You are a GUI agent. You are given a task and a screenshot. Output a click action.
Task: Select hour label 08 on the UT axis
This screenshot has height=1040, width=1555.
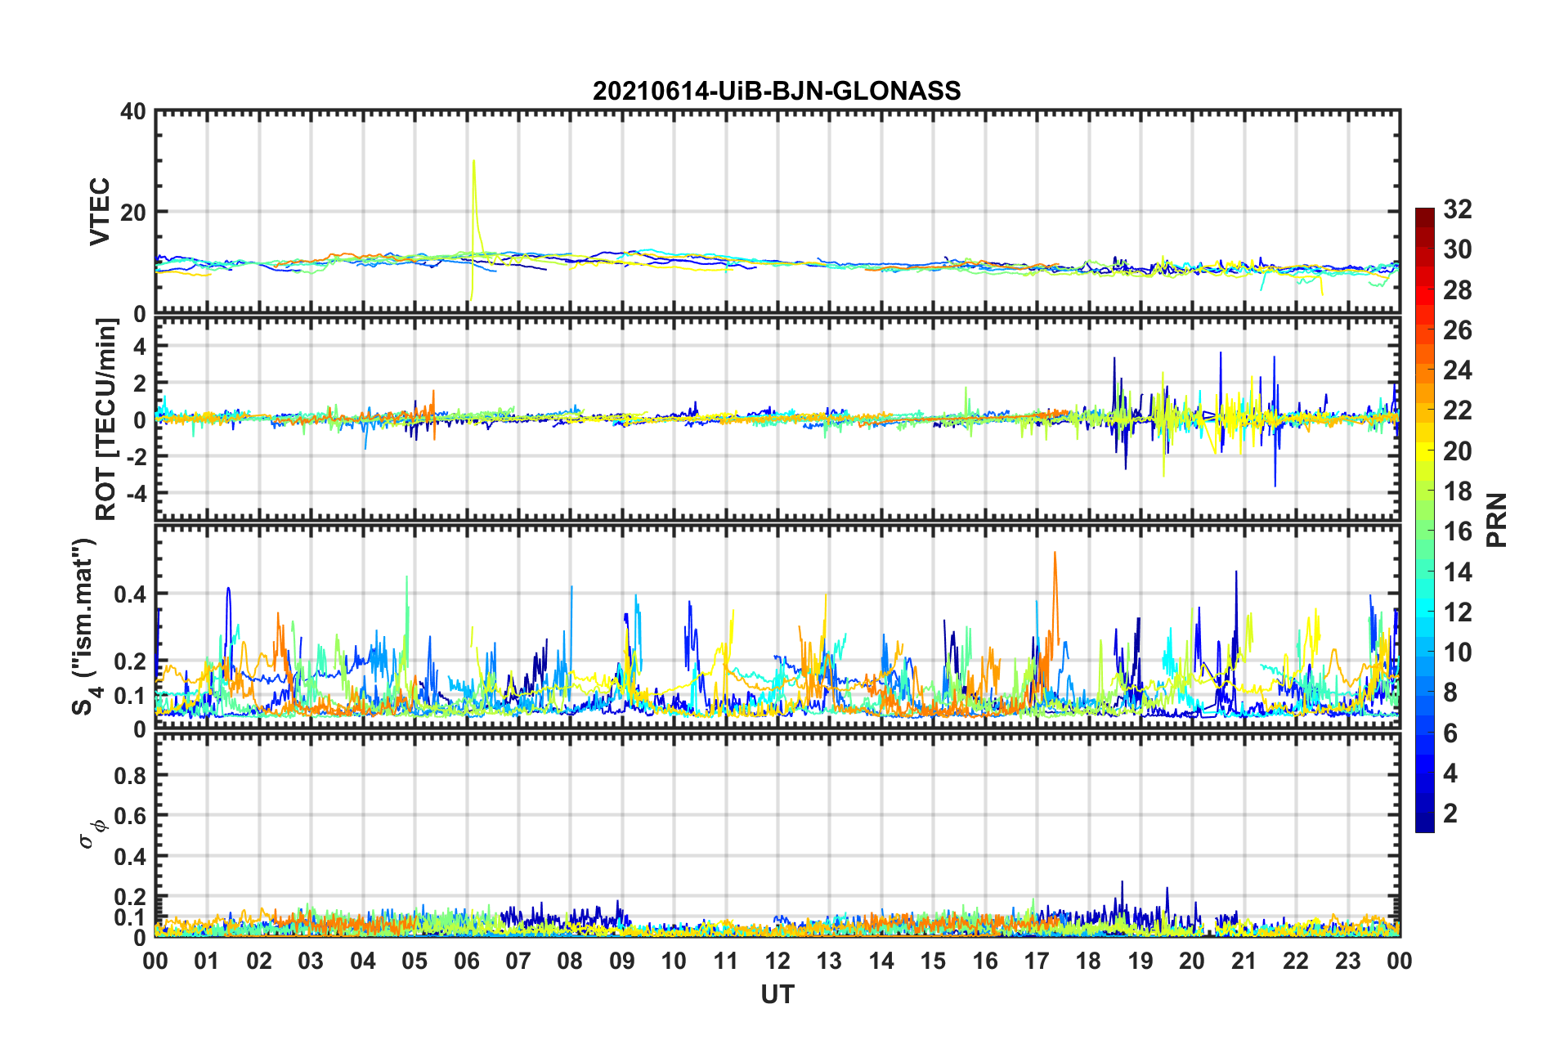(570, 961)
